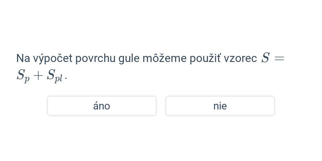This screenshot has width=322, height=161.
Task: Click the word "výpočet" in the question
Action: [53, 58]
